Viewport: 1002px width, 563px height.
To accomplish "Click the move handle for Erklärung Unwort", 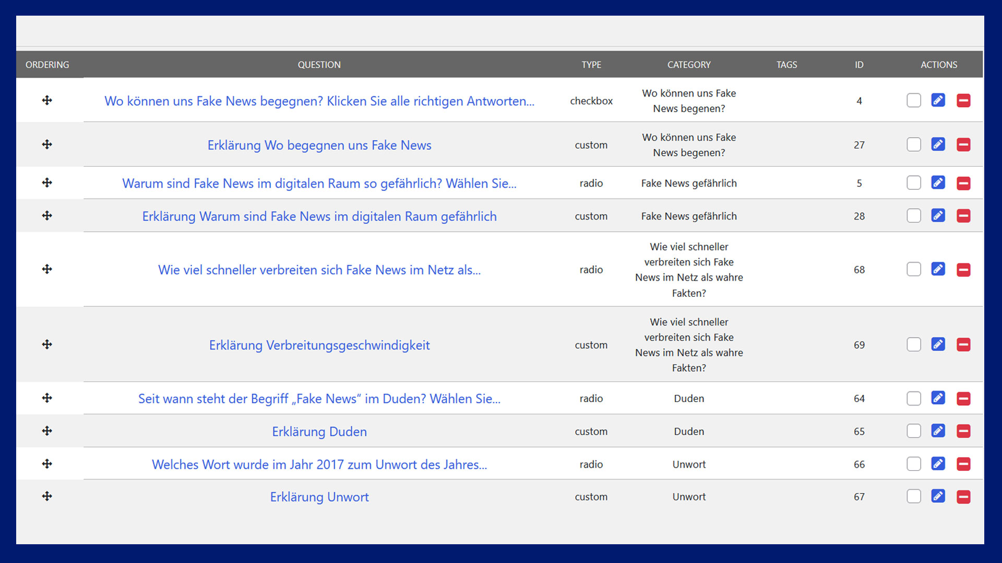I will [47, 496].
